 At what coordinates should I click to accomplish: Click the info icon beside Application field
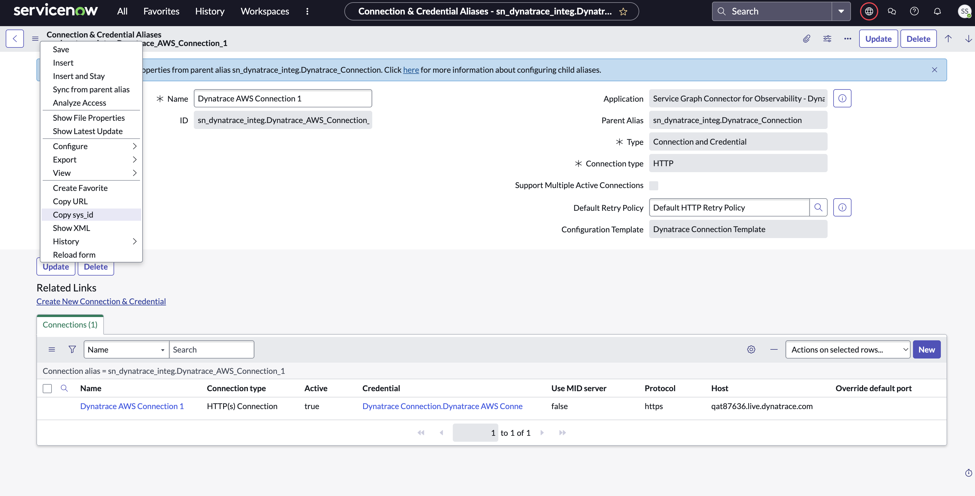click(842, 98)
